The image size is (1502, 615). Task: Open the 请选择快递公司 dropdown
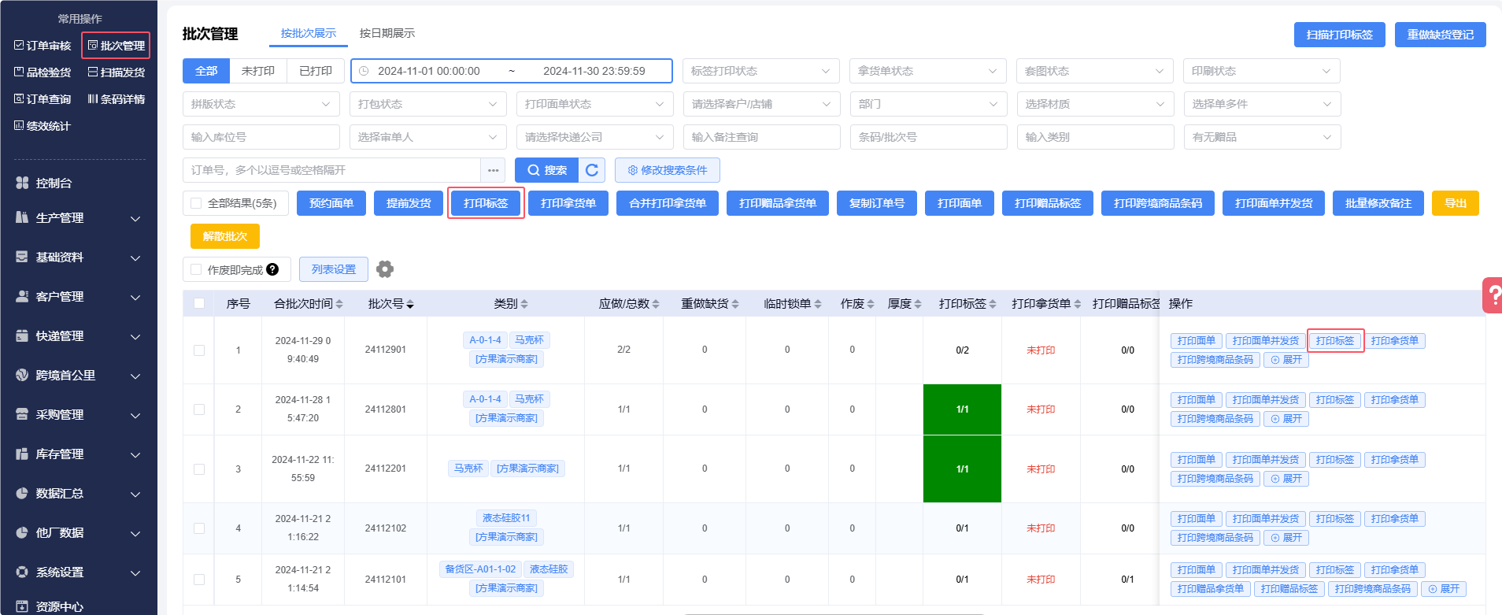(x=594, y=137)
